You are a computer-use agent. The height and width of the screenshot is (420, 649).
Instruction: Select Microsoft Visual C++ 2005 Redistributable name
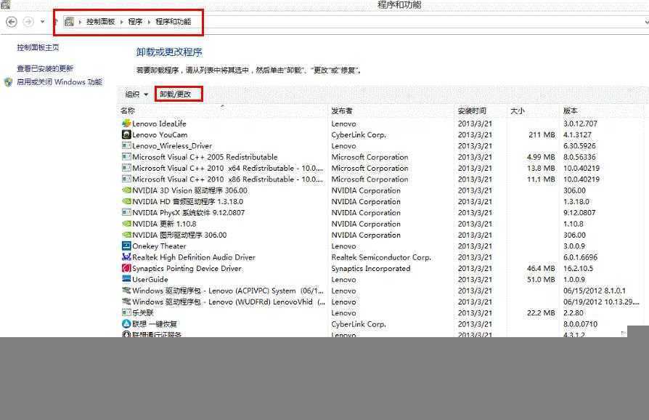point(205,157)
